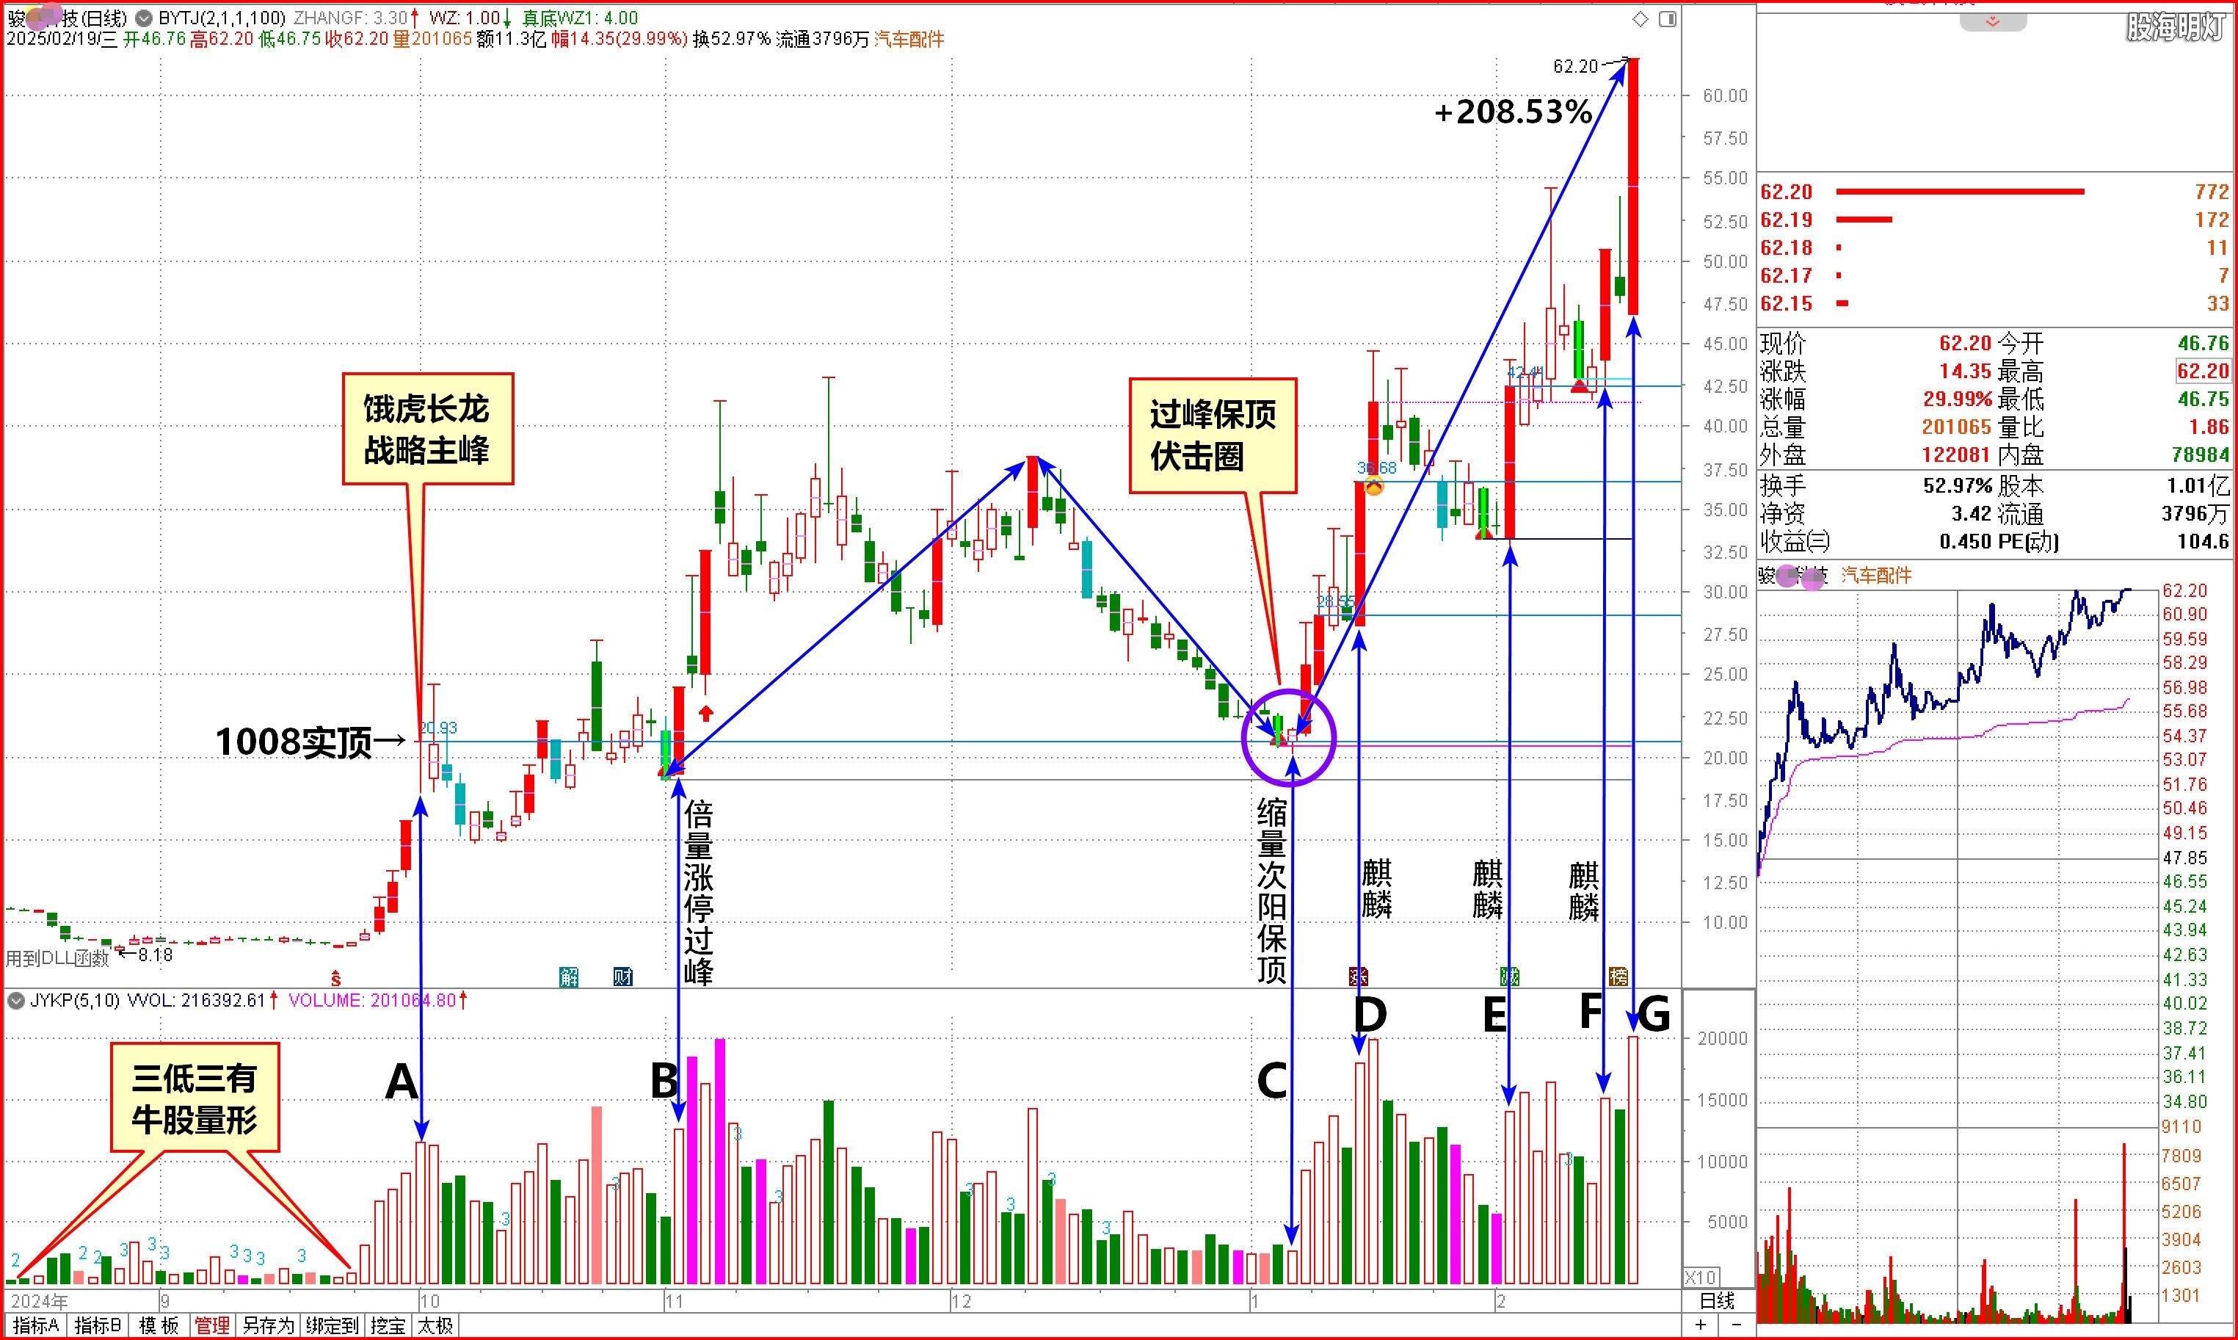Screen dimensions: 2238x1340
Task: Click the 汽车配件 link above intraday chart
Action: click(1876, 575)
